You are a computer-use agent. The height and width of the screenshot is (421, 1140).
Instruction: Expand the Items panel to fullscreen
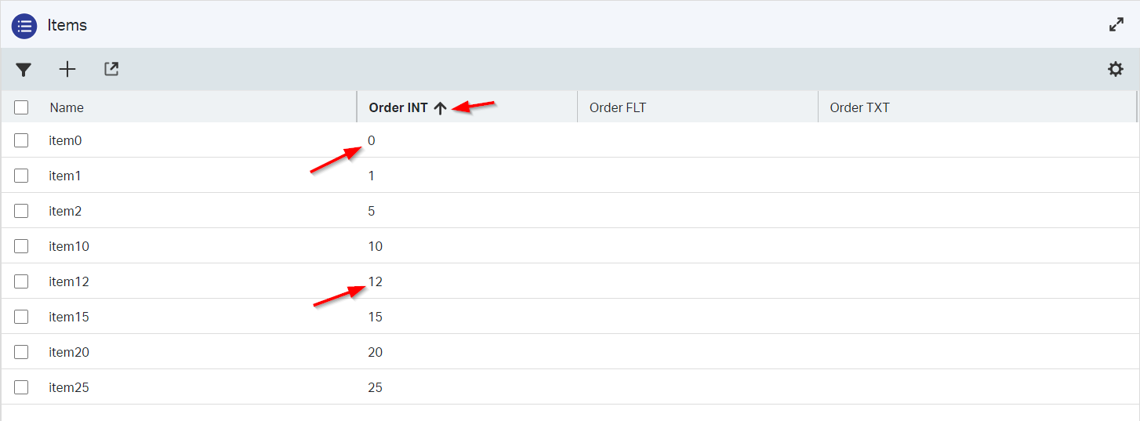pyautogui.click(x=1116, y=24)
